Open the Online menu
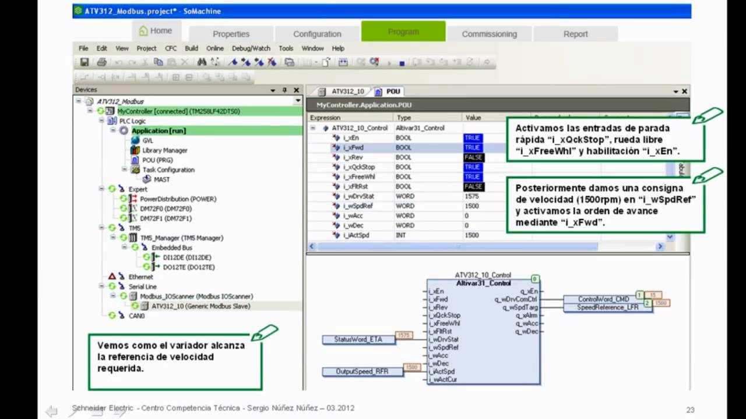This screenshot has width=746, height=419. (x=215, y=48)
